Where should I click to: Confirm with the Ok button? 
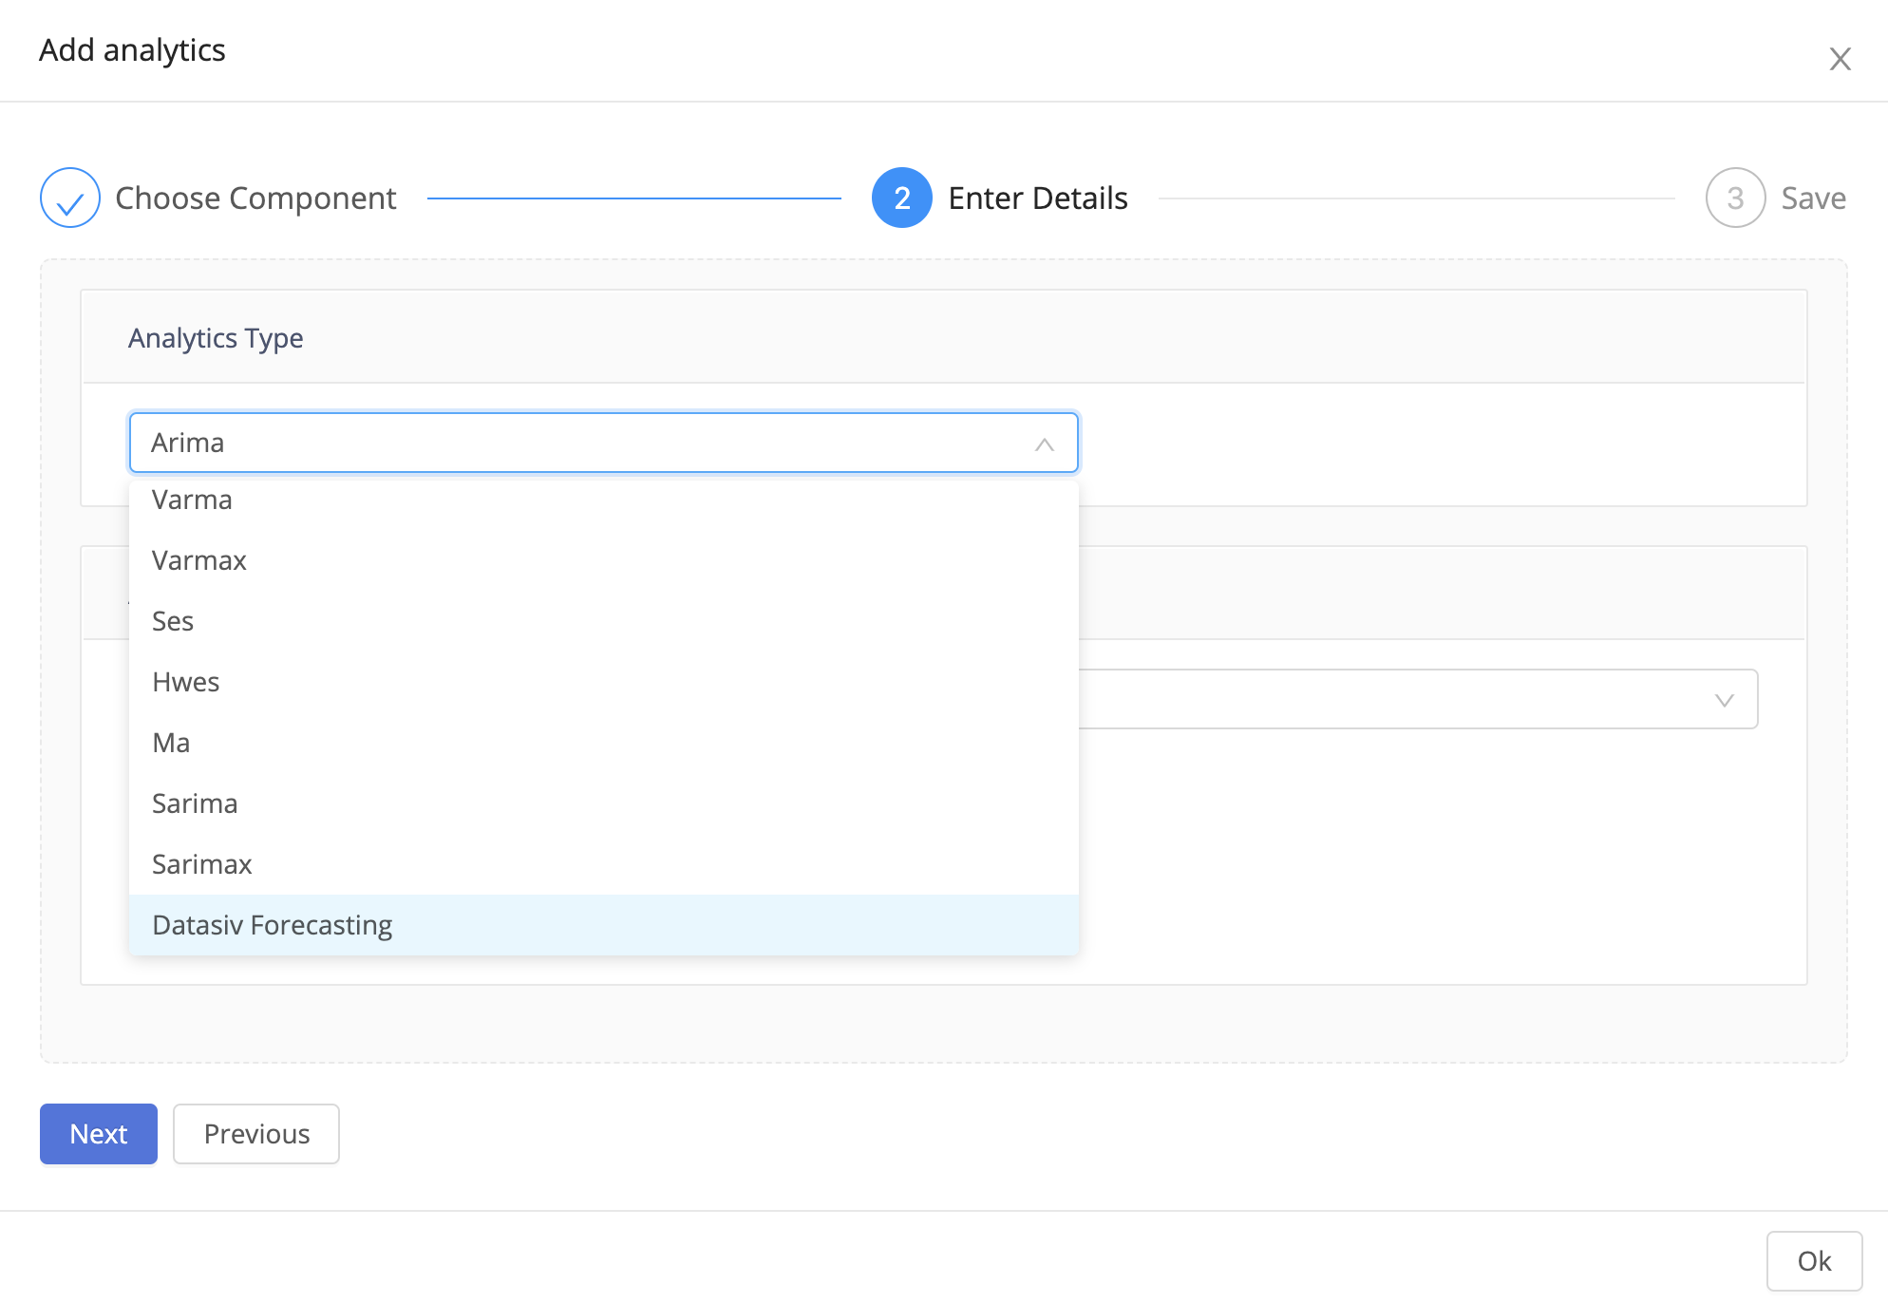click(x=1814, y=1261)
